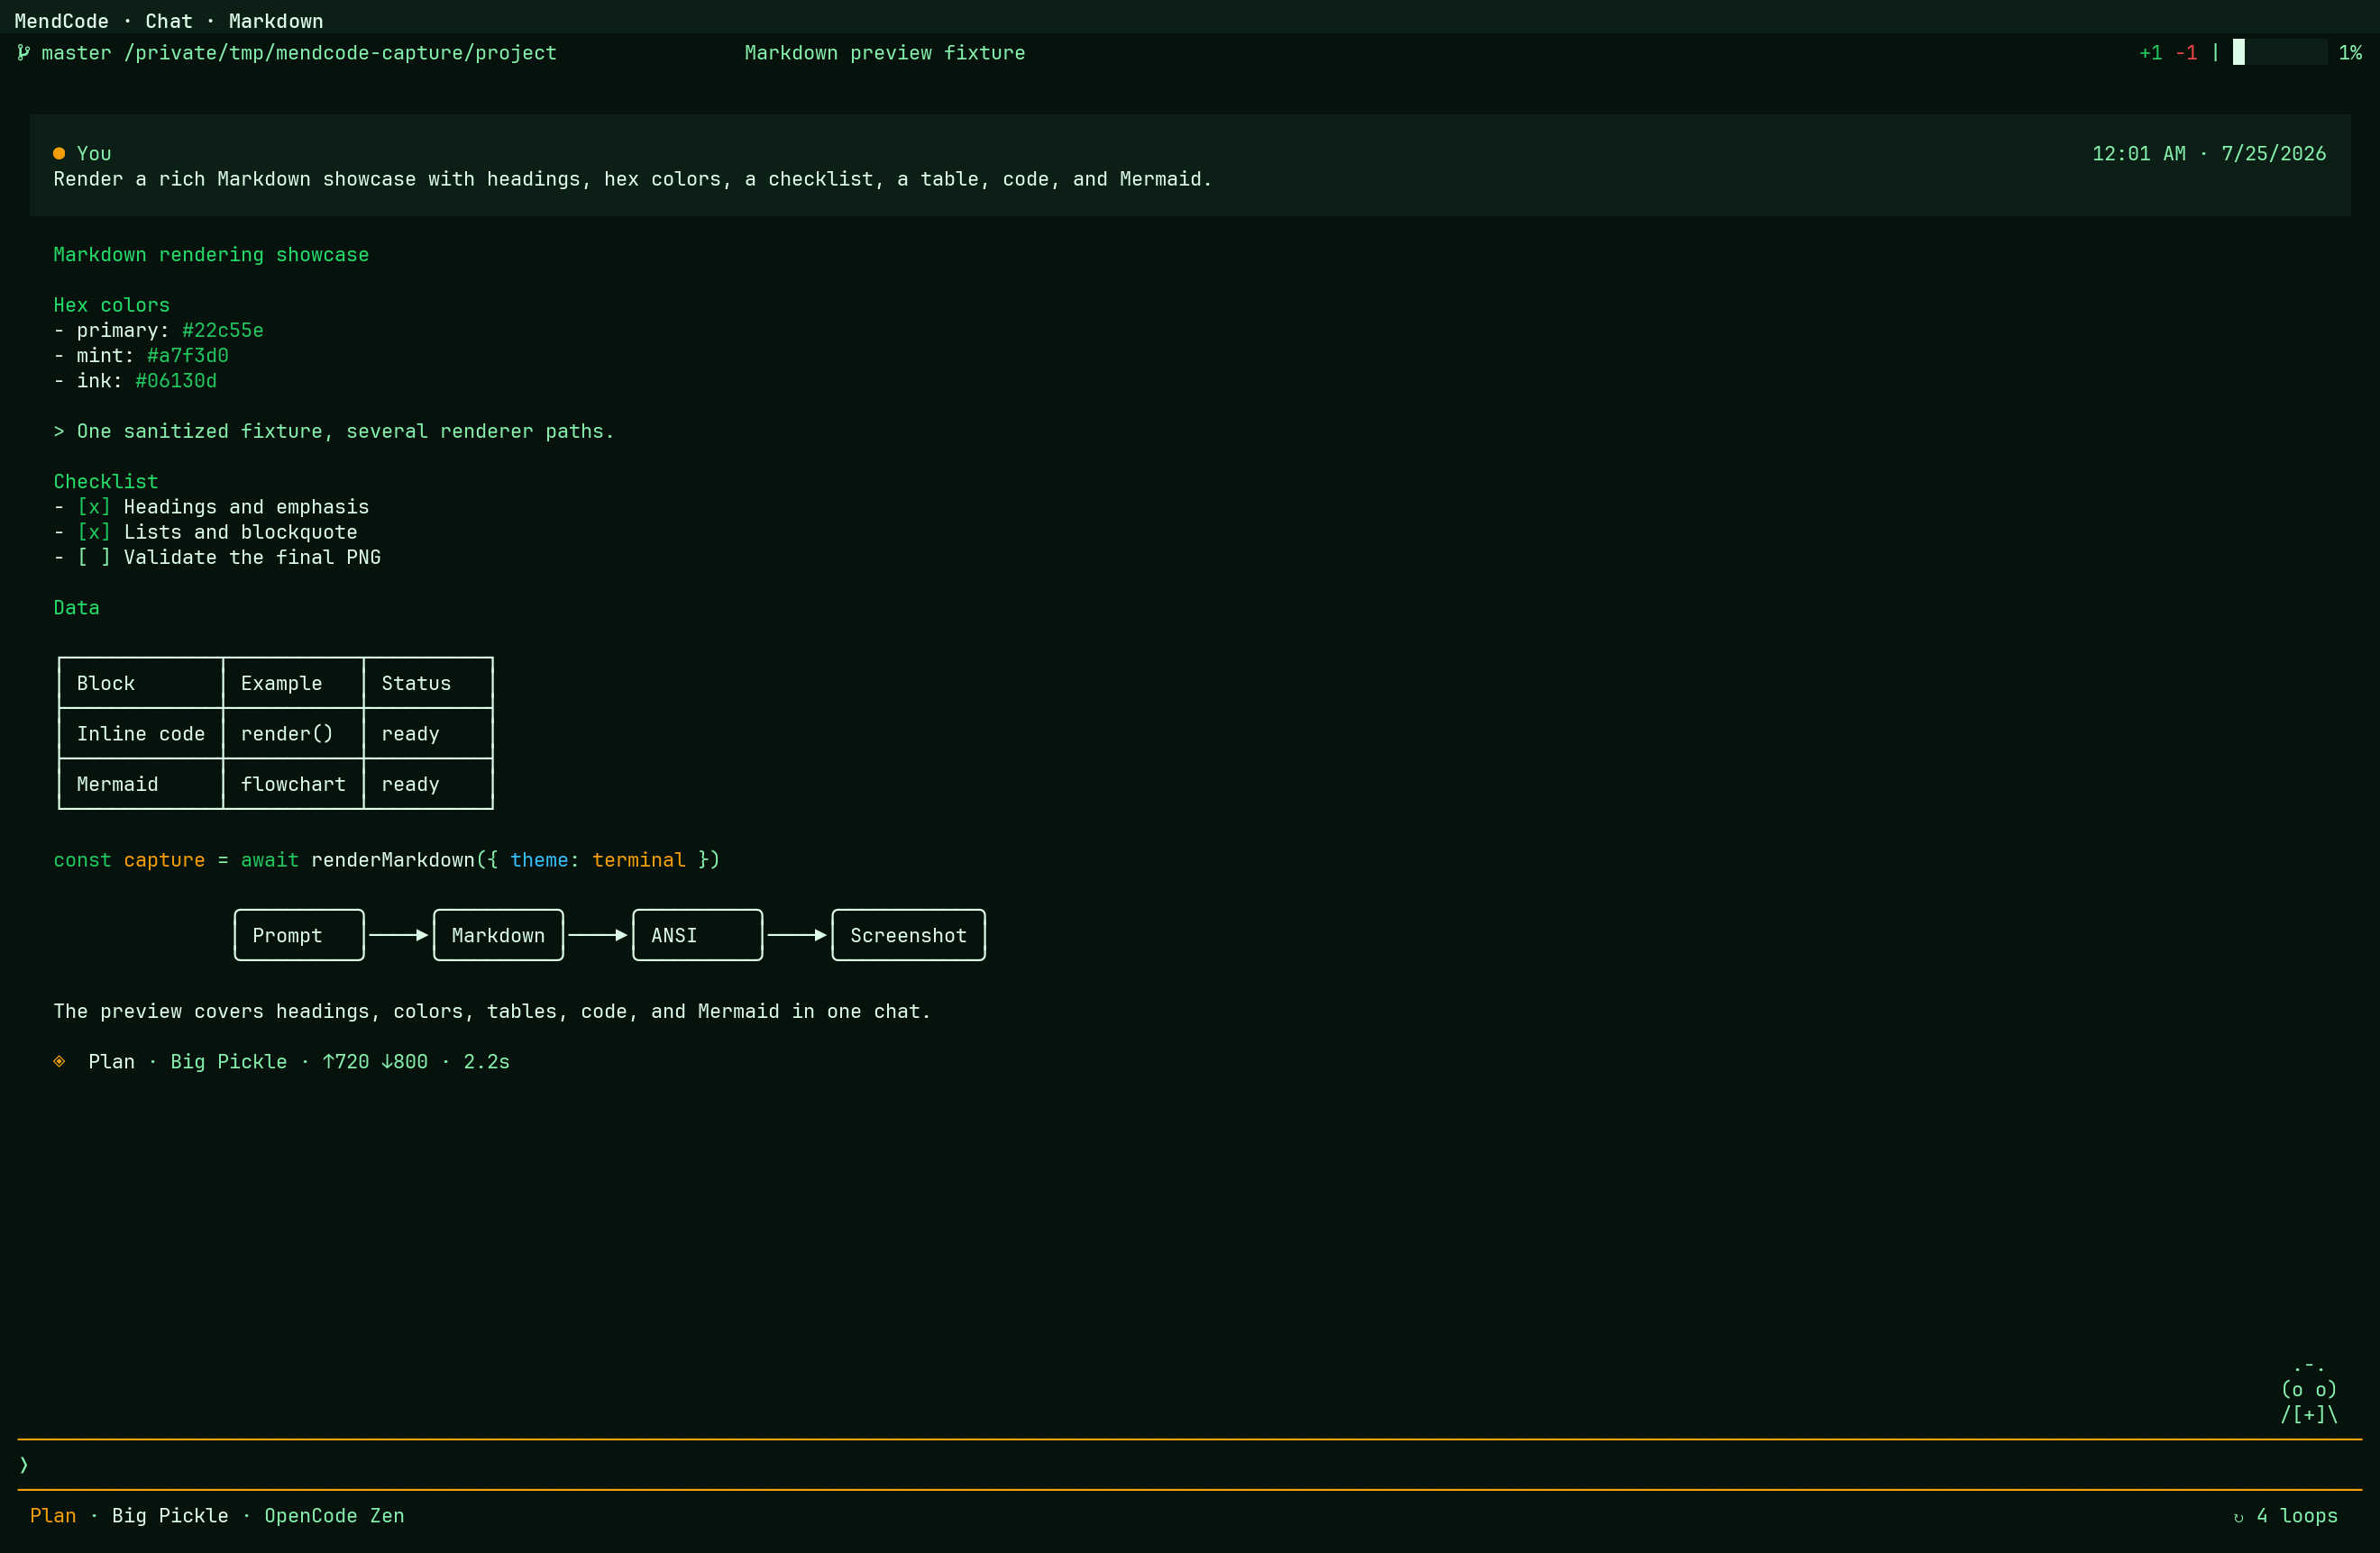The image size is (2380, 1553).
Task: Select Chat in the title bar
Action: point(169,21)
